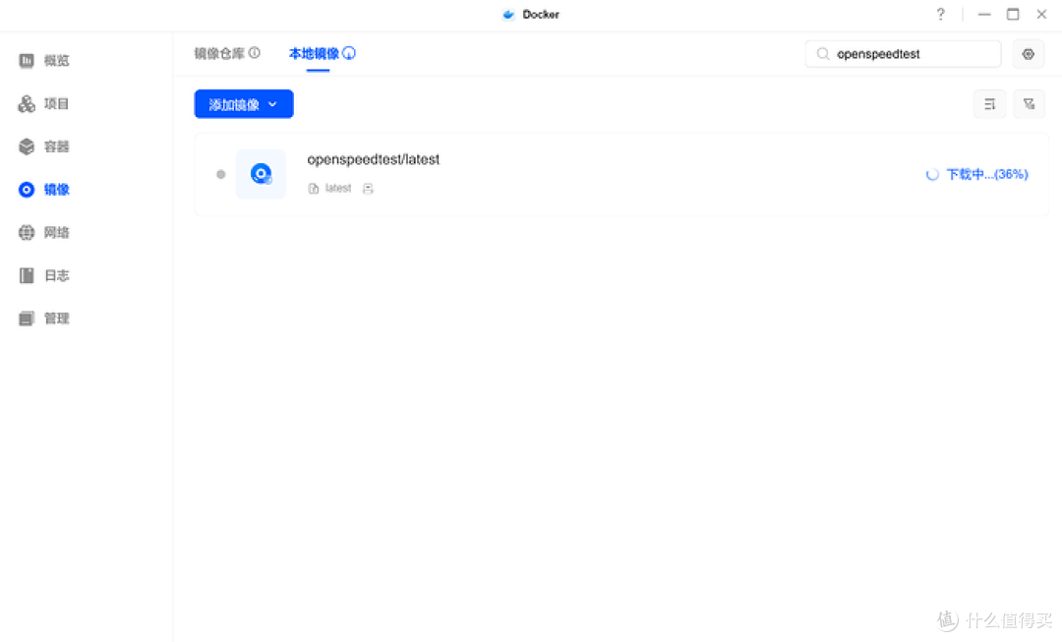Open the 概览 (Overview) section in sidebar
The width and height of the screenshot is (1062, 642).
coord(44,60)
